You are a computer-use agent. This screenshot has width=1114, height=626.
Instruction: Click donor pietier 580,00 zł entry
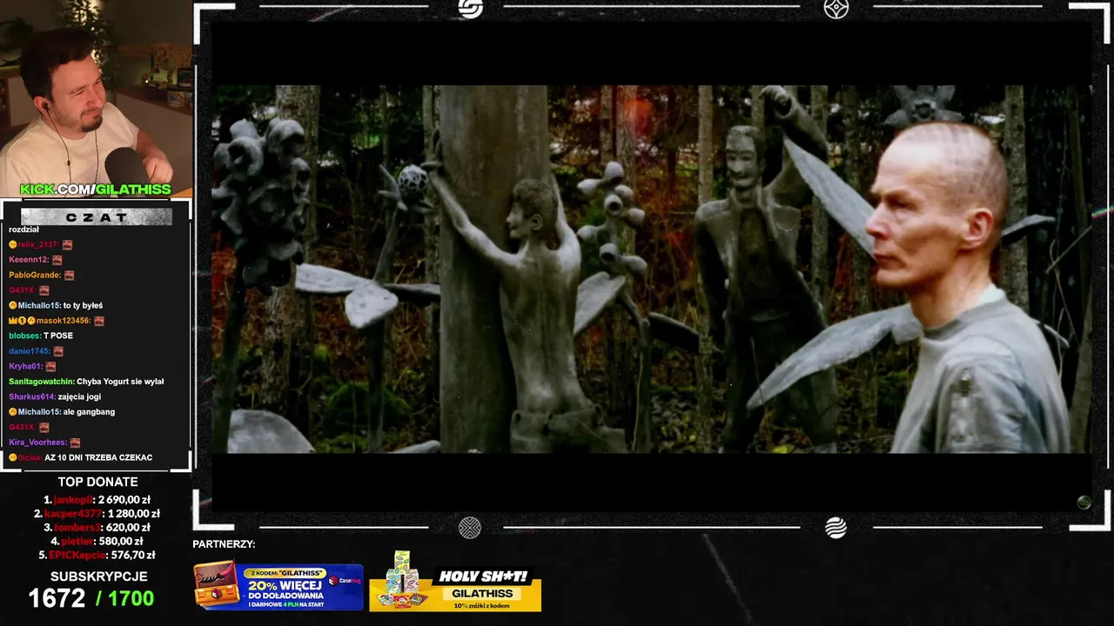coord(97,541)
